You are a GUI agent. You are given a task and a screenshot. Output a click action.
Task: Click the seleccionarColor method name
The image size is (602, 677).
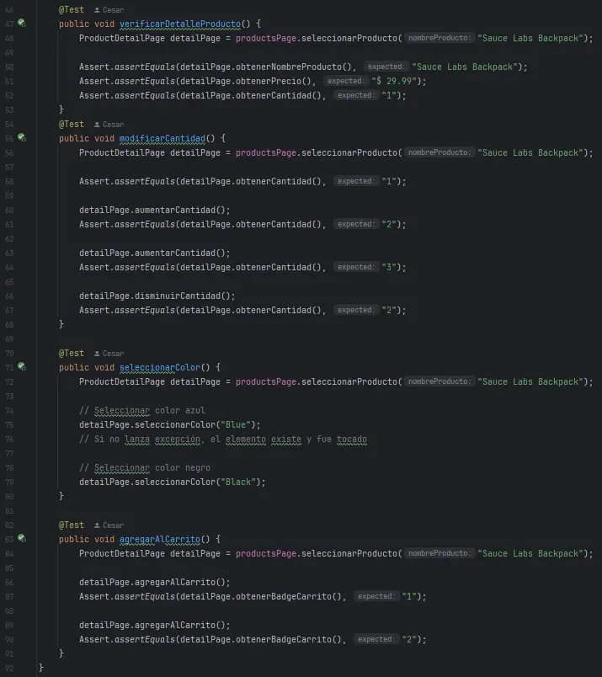160,367
